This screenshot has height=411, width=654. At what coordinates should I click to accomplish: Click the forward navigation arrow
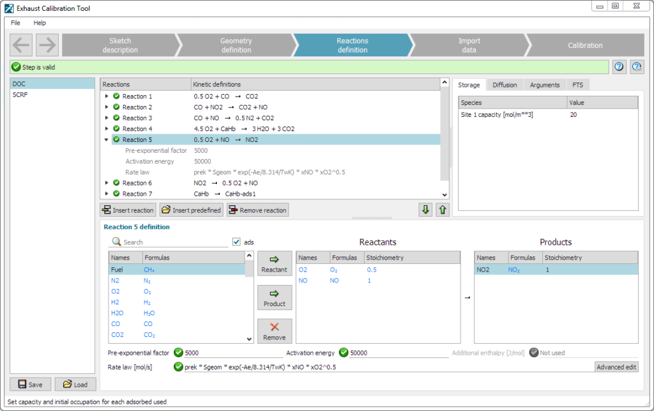pos(47,45)
